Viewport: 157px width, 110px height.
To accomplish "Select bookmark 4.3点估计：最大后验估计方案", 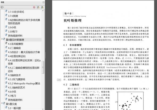I will pyautogui.click(x=24, y=52).
